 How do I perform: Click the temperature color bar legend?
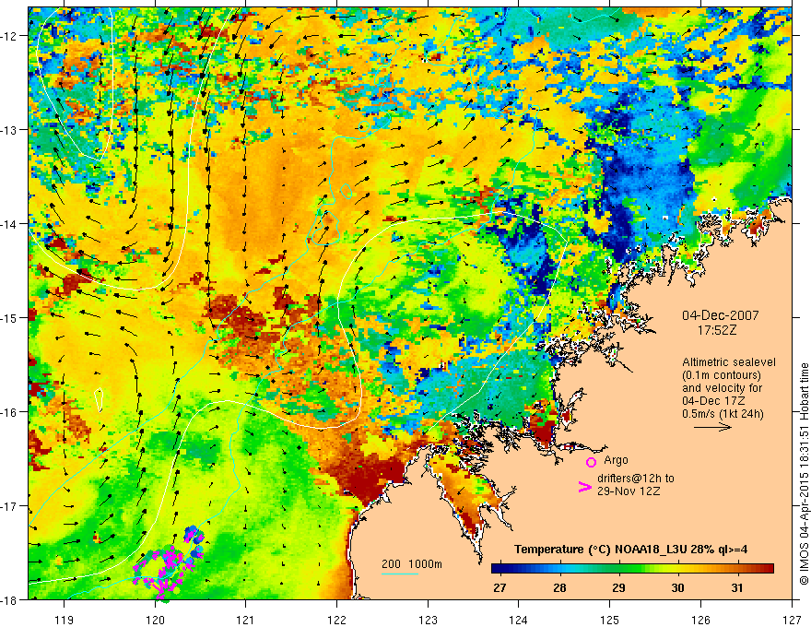click(632, 569)
